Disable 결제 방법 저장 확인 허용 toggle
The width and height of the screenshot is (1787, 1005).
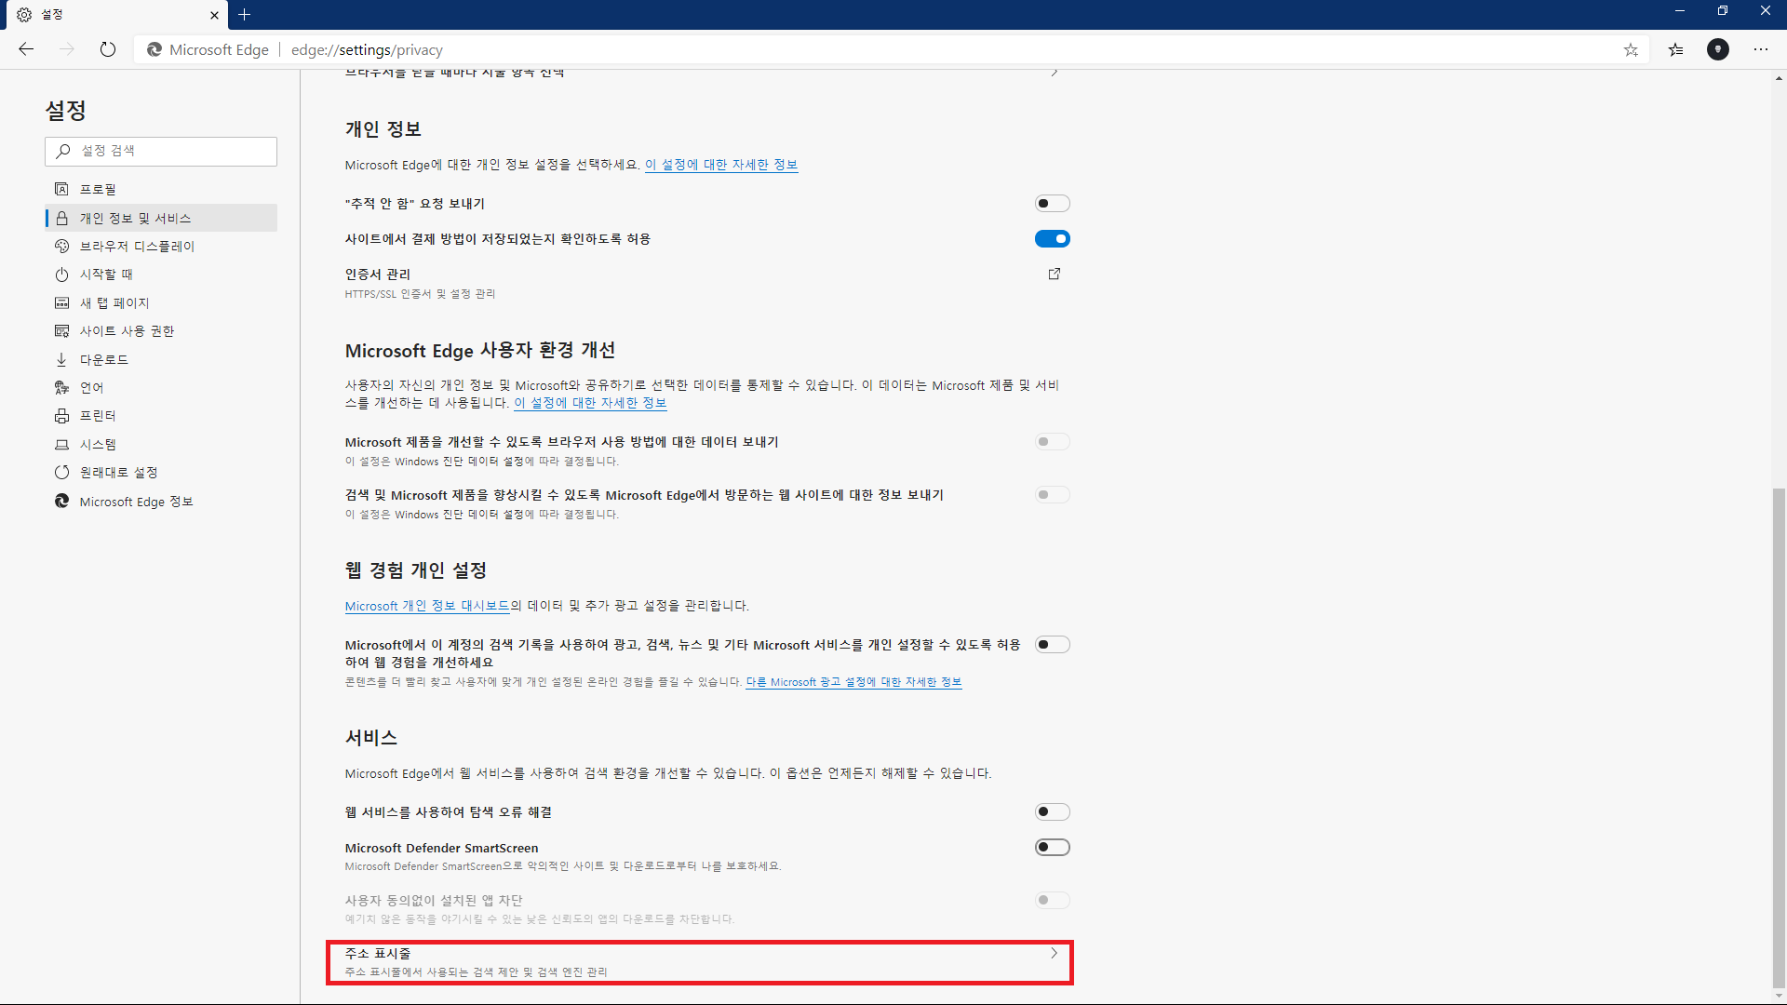coord(1052,239)
